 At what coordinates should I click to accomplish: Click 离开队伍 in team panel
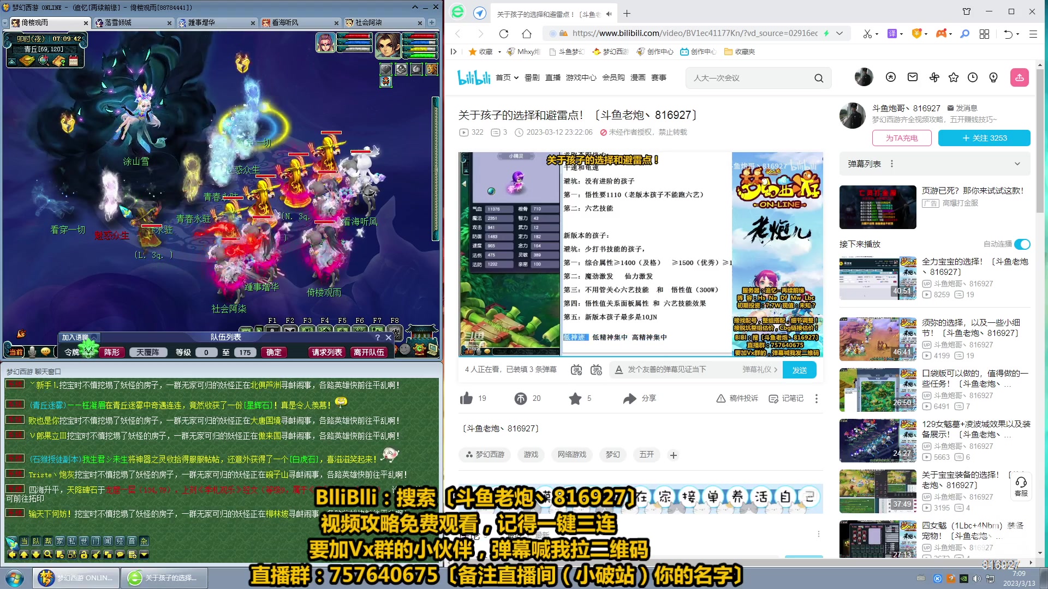click(369, 352)
